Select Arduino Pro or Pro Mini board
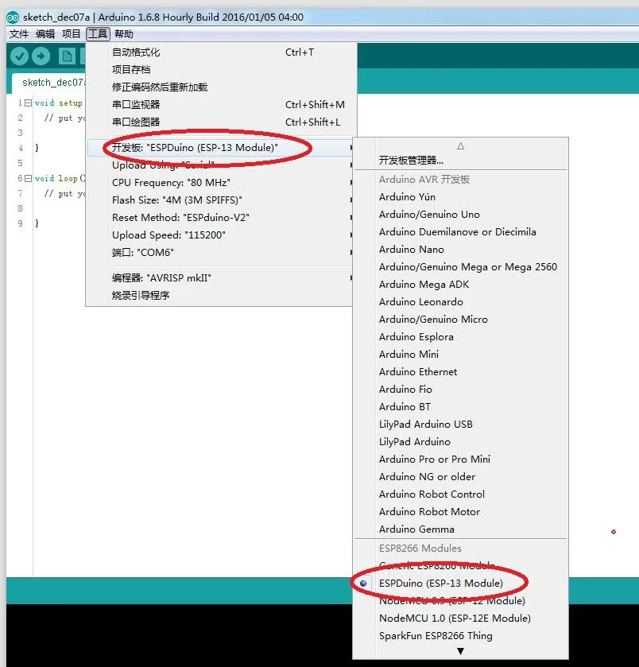 (x=461, y=459)
